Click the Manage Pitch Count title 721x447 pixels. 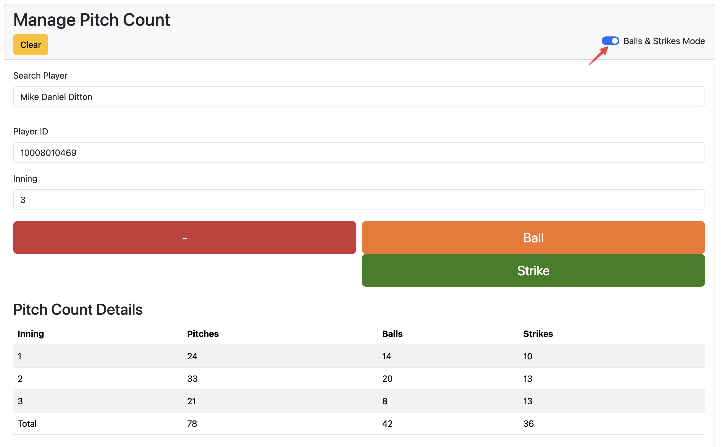click(x=91, y=20)
